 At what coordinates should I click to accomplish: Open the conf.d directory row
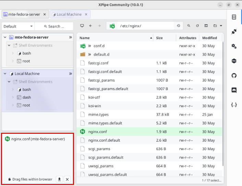pos(149,46)
